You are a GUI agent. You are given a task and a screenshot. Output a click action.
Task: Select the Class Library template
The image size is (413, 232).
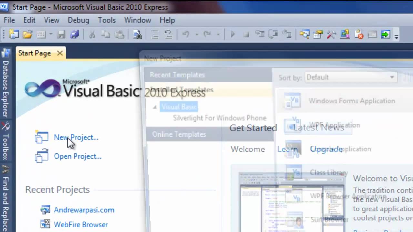pos(328,173)
